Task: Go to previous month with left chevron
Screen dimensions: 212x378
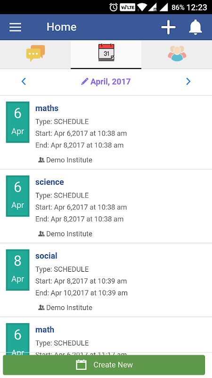Action: coord(24,81)
